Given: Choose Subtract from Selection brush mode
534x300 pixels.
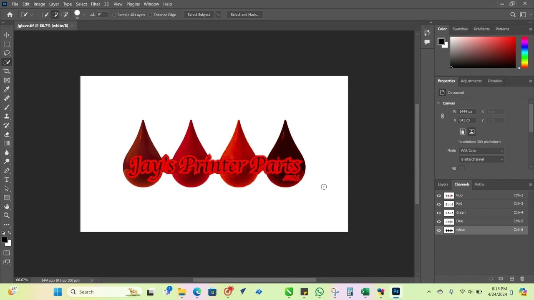Looking at the screenshot, I should tap(65, 15).
